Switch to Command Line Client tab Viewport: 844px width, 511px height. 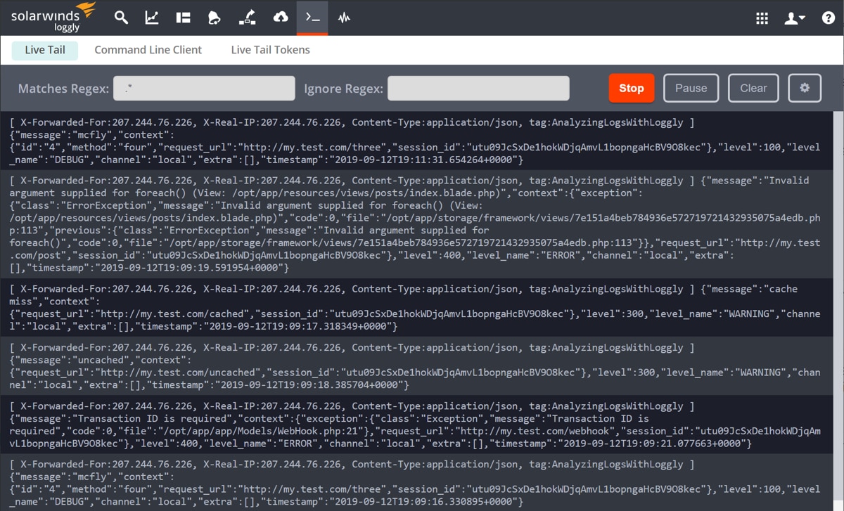[x=148, y=50]
